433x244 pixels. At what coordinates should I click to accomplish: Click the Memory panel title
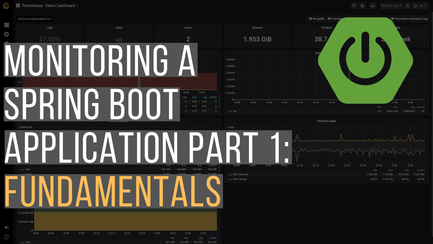point(257,28)
